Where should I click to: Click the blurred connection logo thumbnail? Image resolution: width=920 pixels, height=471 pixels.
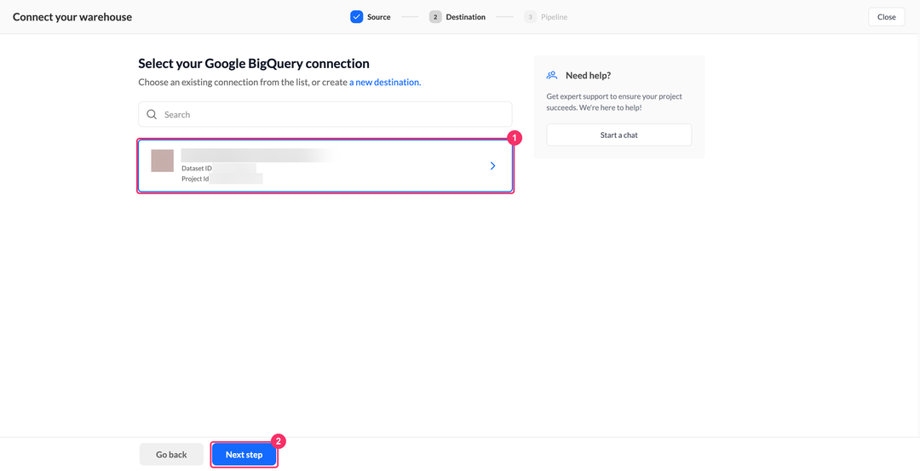[x=163, y=161]
